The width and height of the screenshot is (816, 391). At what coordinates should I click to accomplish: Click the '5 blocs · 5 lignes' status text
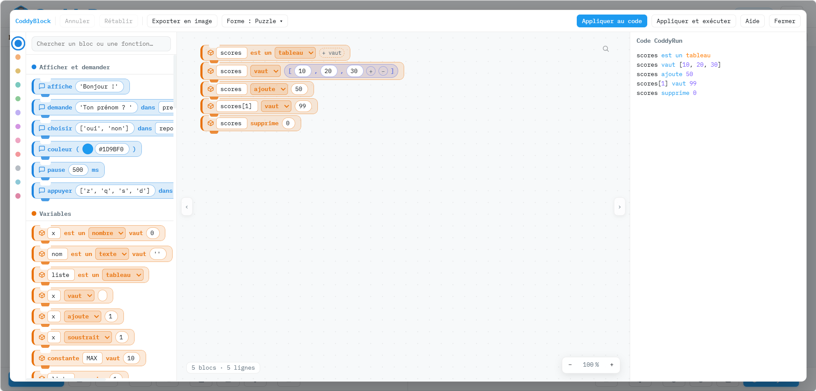(223, 367)
